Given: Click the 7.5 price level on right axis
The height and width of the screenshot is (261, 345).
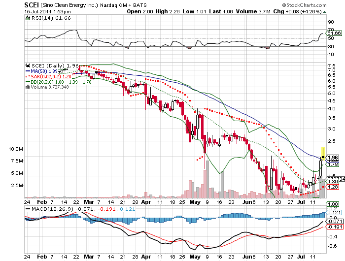Looking at the screenshot, I should pos(332,66).
